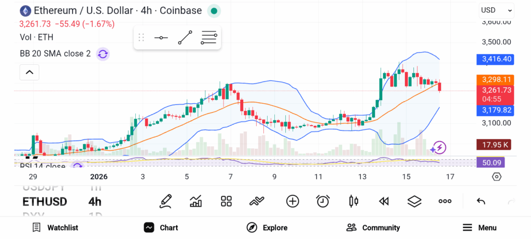The height and width of the screenshot is (239, 531).
Task: Toggle the Bollinger Bands refresh icon
Action: 103,53
